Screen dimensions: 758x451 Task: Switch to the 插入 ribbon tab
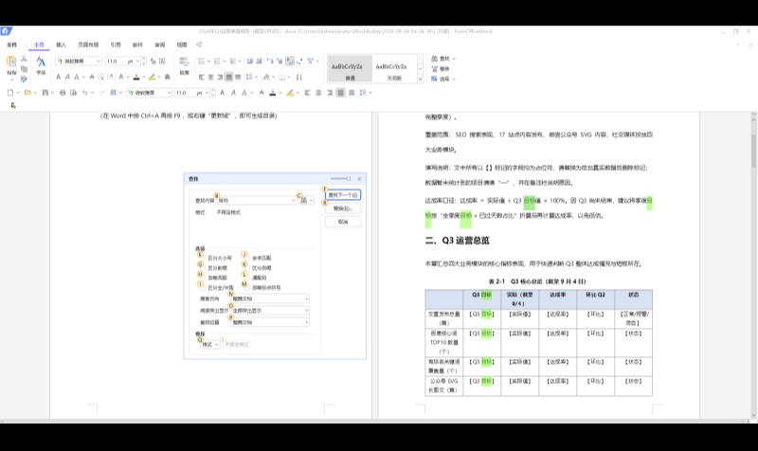tap(61, 45)
